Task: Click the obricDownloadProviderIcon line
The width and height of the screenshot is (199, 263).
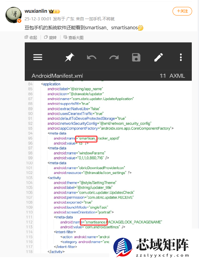Action: click(x=89, y=168)
